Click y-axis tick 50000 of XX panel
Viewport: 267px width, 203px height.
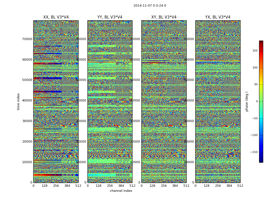pos(27,80)
